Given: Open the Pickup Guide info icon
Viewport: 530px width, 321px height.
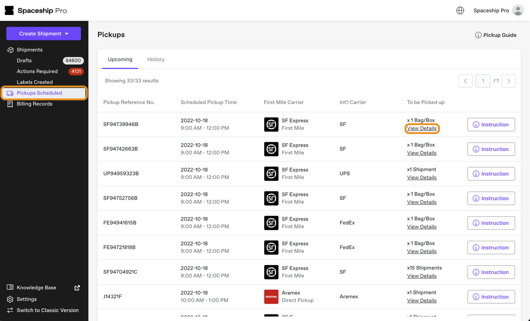Looking at the screenshot, I should pyautogui.click(x=478, y=35).
